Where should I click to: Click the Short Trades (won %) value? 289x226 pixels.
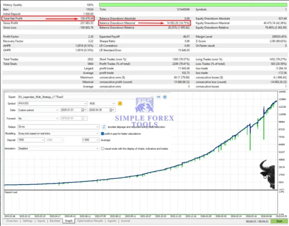point(181,59)
